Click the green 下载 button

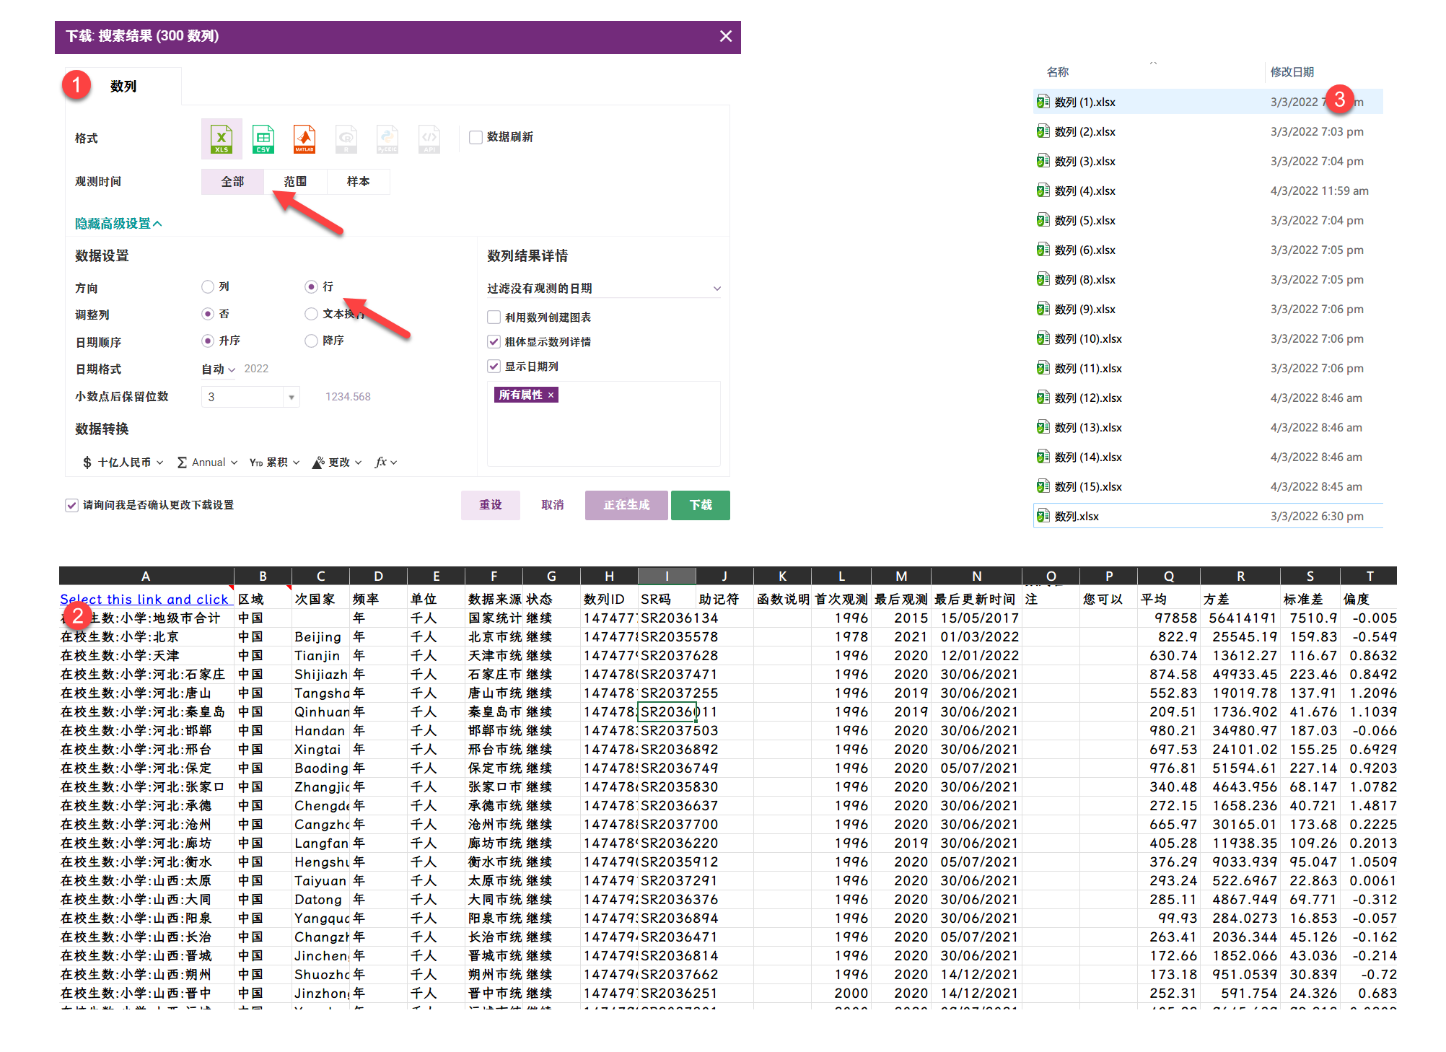pyautogui.click(x=700, y=505)
